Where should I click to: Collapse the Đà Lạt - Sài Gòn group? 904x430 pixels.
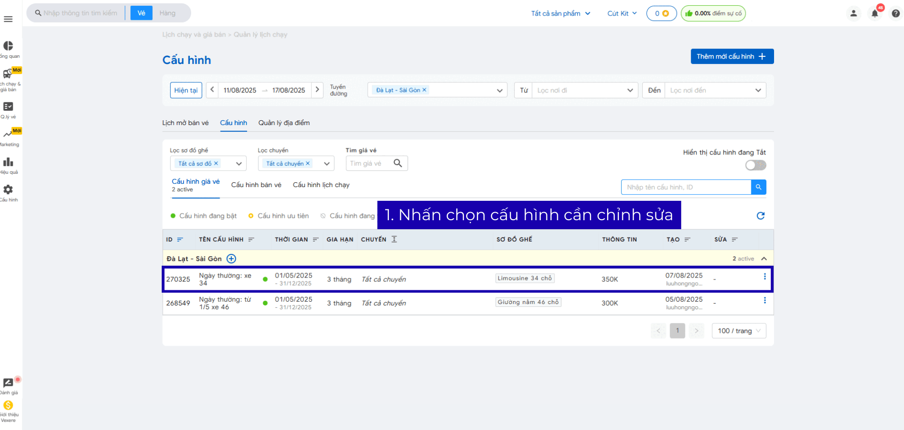[x=764, y=259]
